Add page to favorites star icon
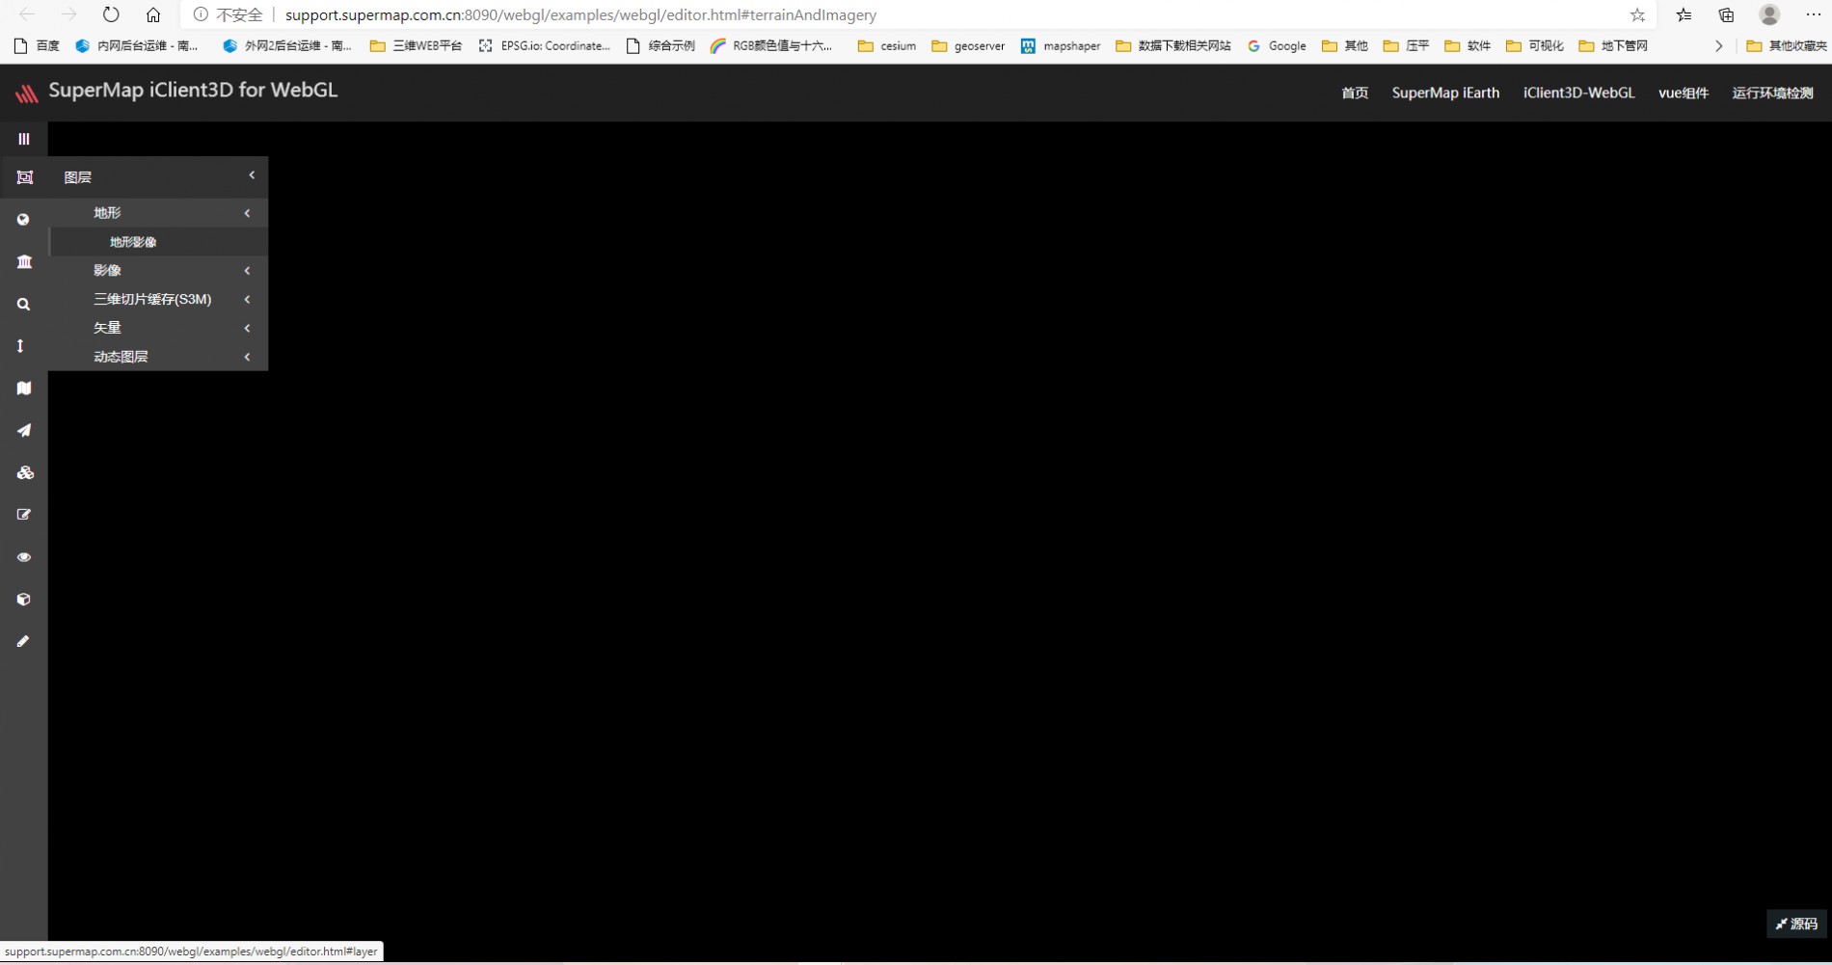The height and width of the screenshot is (965, 1832). click(1637, 14)
